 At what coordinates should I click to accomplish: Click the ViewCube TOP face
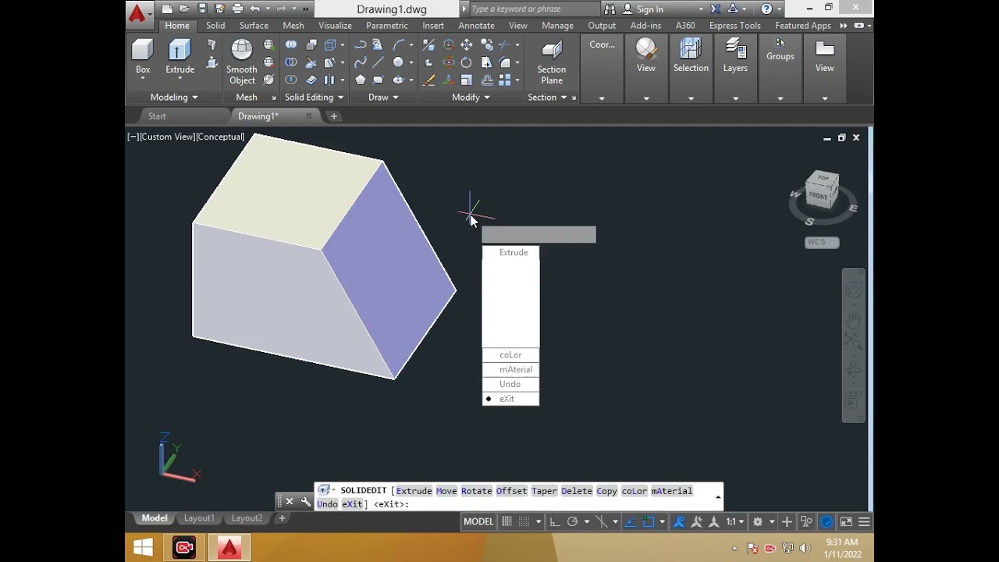(823, 178)
